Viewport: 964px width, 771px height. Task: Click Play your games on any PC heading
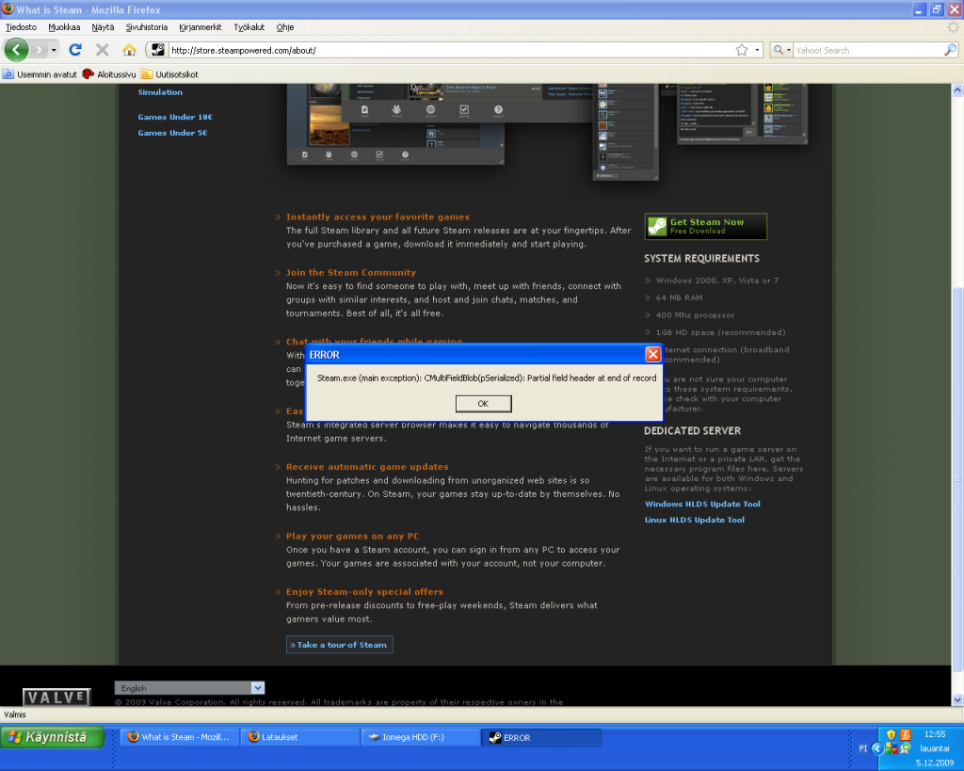(352, 537)
